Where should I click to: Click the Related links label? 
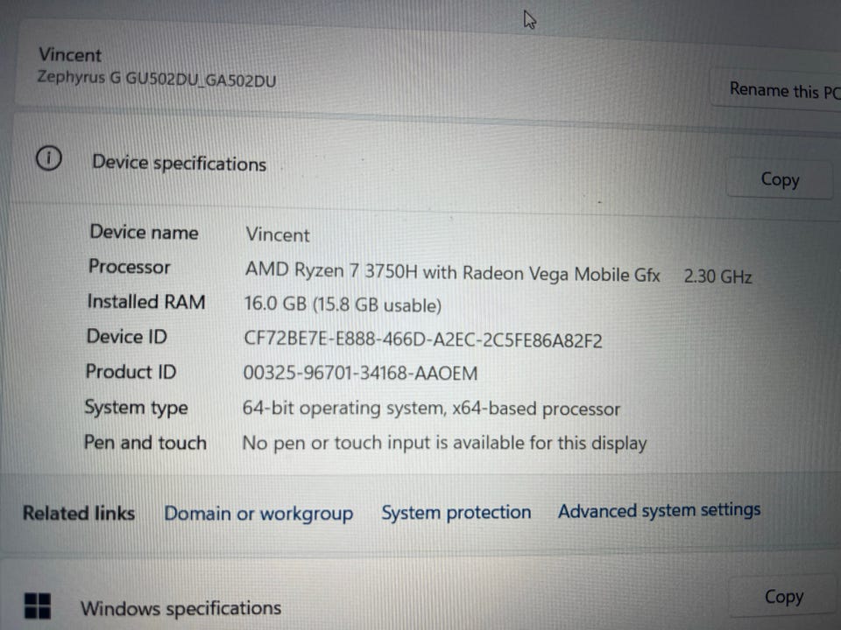(78, 514)
